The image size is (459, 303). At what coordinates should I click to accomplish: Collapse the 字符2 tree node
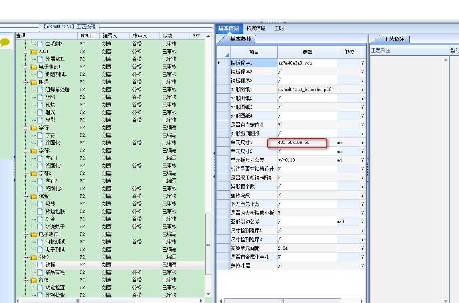(26, 174)
